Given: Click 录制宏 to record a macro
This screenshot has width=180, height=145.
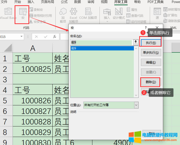Looking at the screenshot, I should coord(38,10).
